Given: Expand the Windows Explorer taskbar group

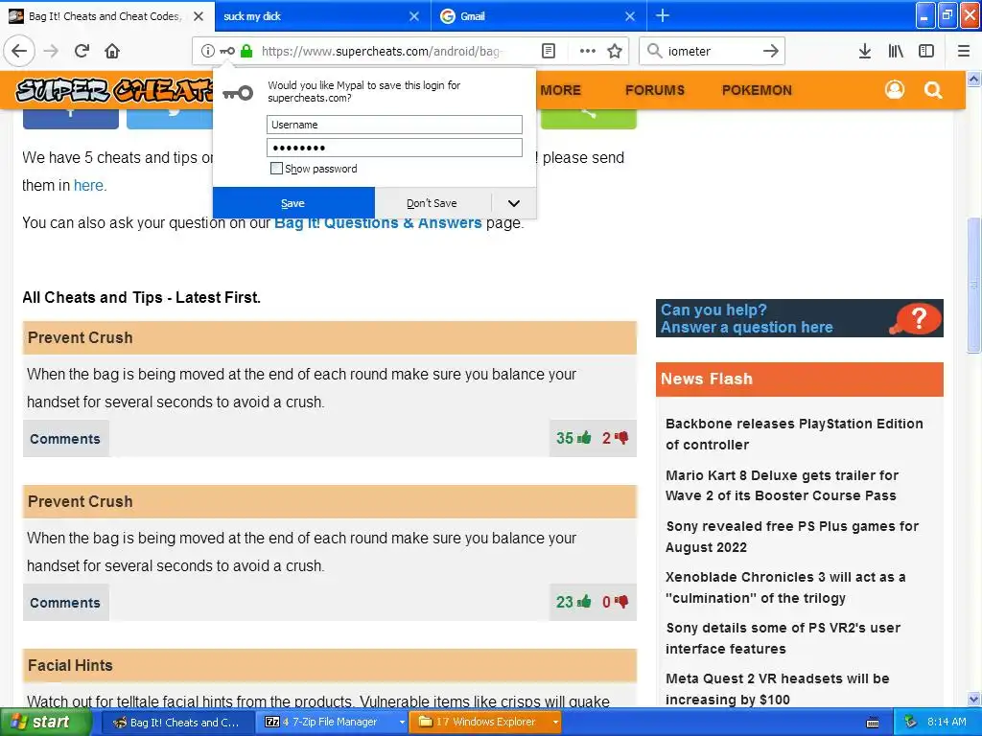Looking at the screenshot, I should click(x=555, y=723).
